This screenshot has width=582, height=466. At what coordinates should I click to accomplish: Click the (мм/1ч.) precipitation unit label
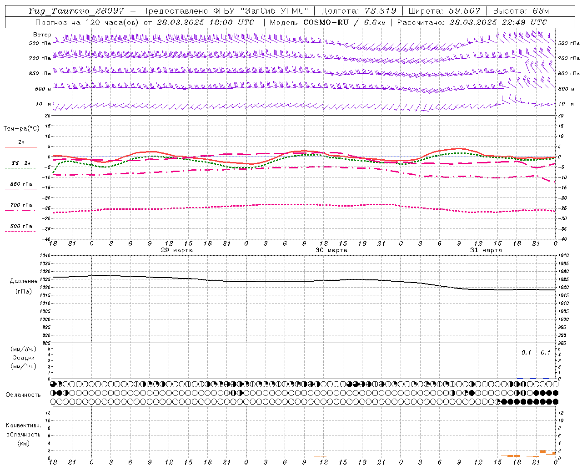23,366
